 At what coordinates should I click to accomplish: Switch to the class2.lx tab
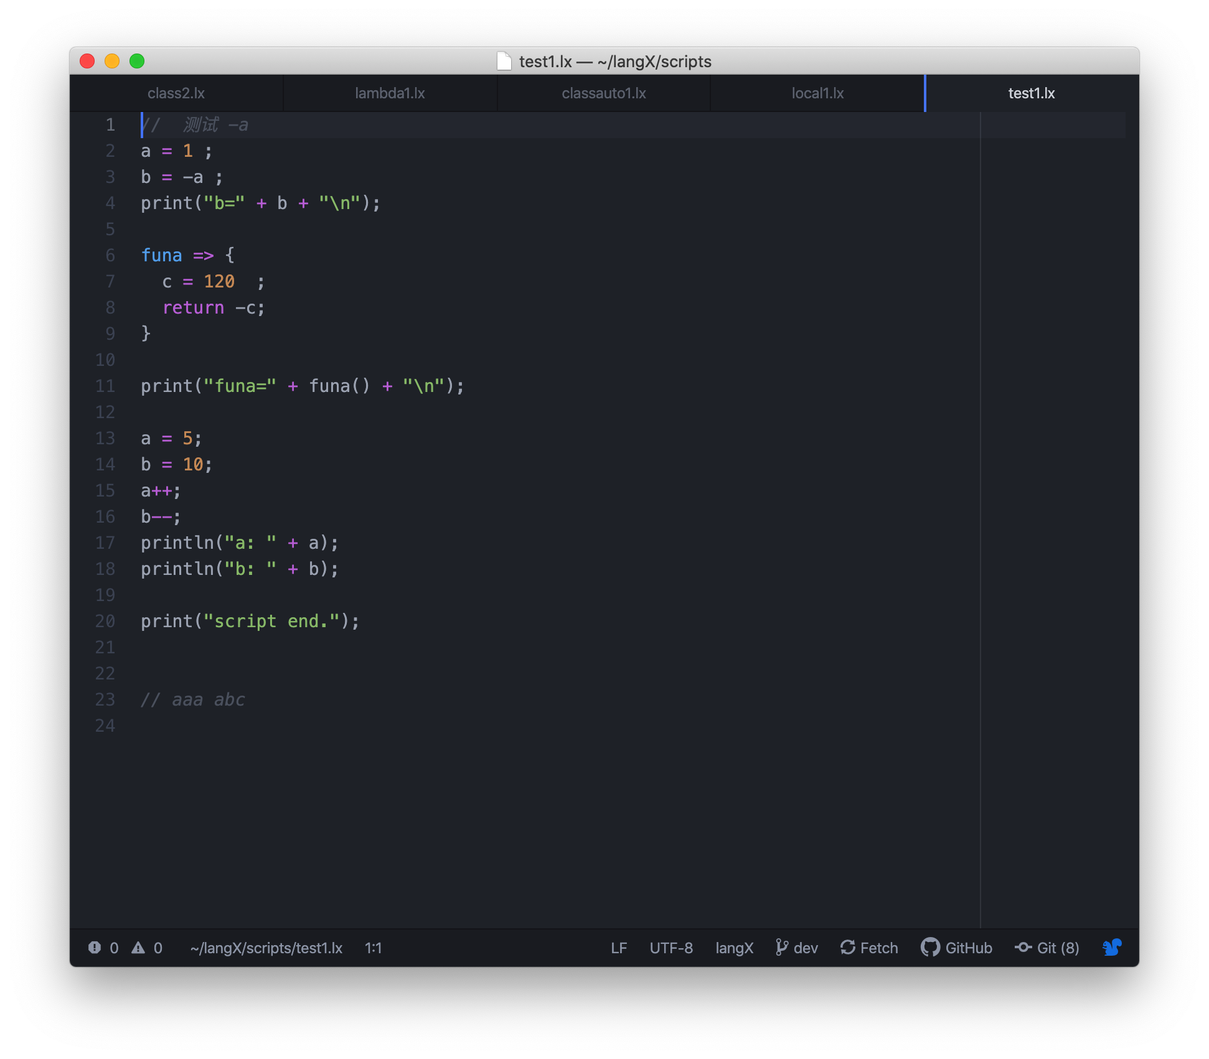(176, 93)
